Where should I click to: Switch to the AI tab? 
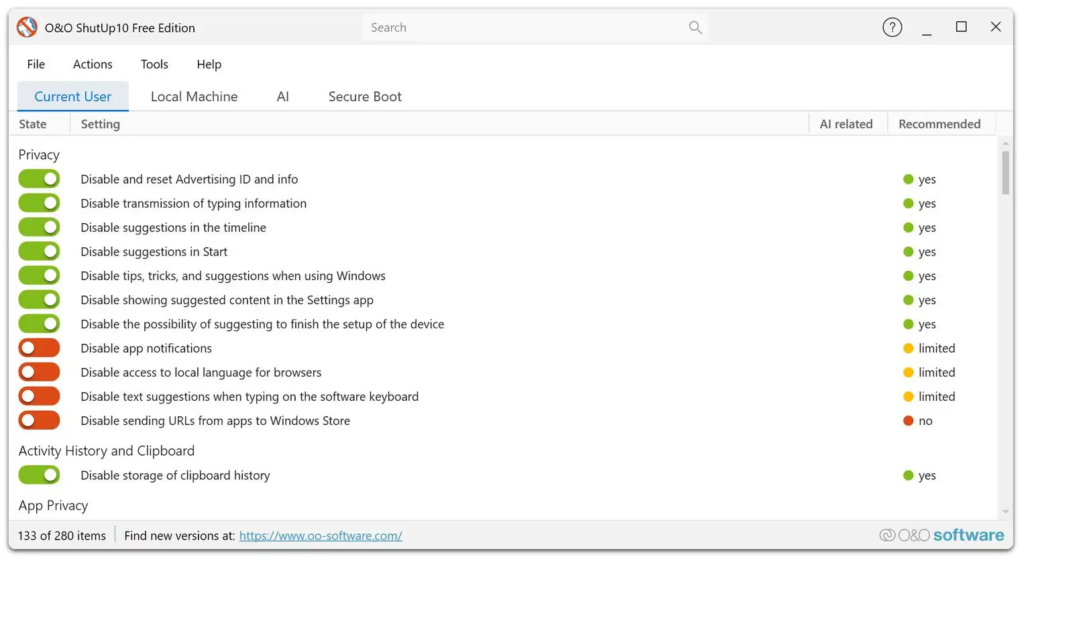coord(283,97)
